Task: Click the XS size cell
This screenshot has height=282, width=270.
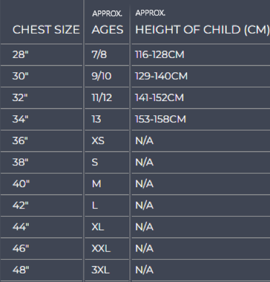Action: coord(98,141)
